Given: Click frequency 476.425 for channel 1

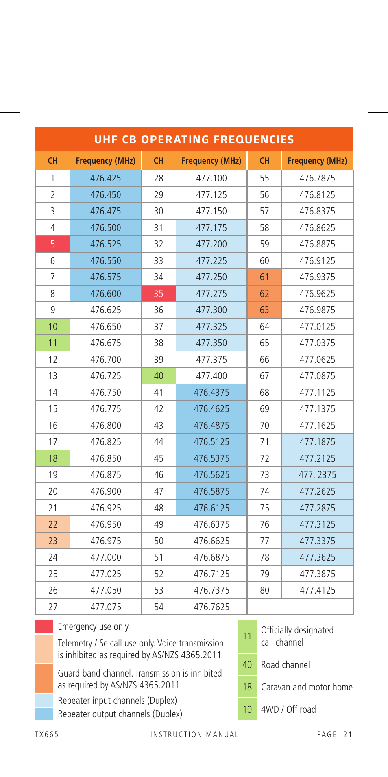Looking at the screenshot, I should click(x=106, y=178).
